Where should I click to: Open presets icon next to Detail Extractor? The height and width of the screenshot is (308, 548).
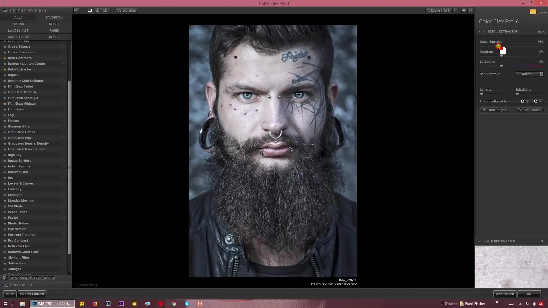coord(63,69)
